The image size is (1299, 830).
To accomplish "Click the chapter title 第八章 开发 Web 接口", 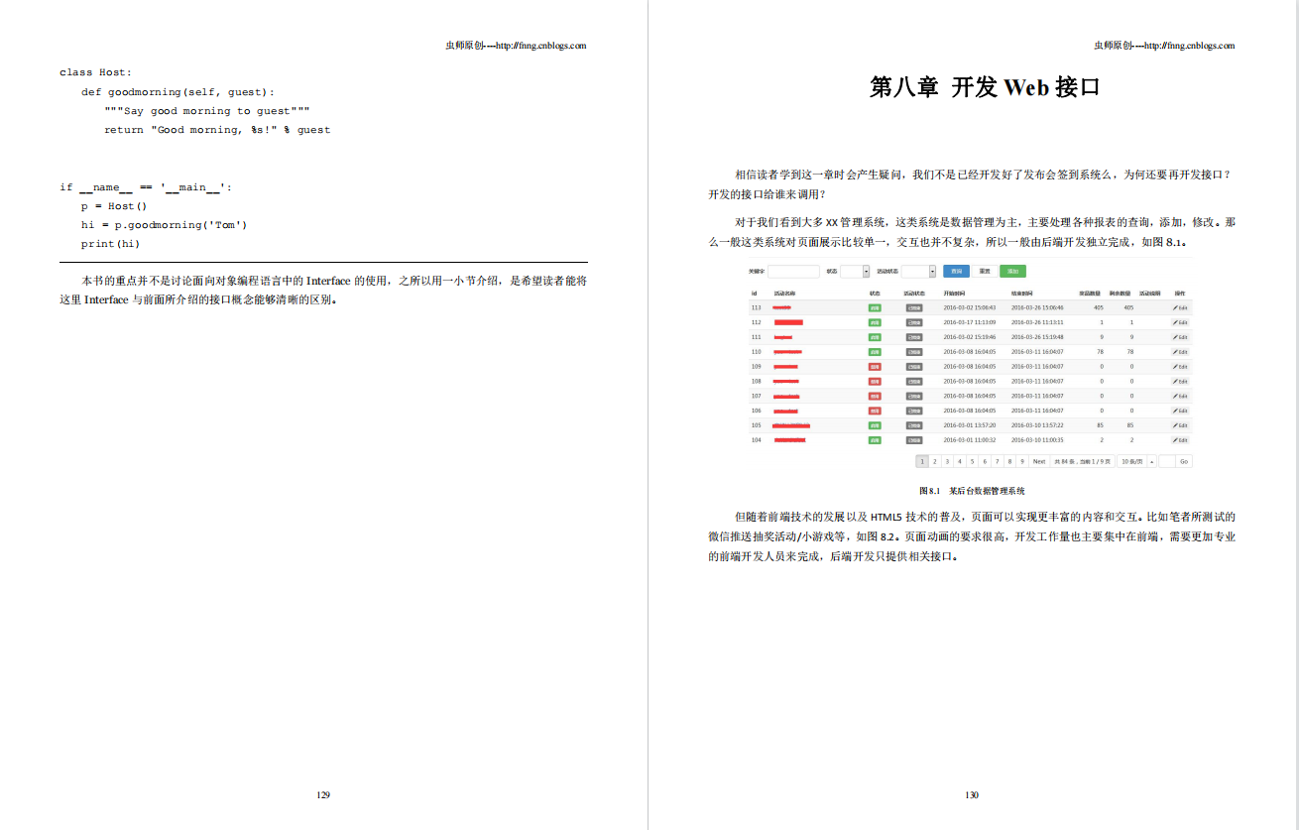I will tap(985, 87).
